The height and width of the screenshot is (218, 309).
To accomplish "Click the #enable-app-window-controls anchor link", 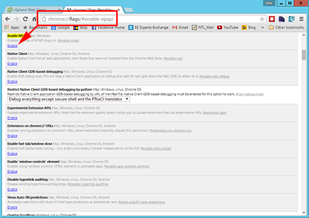I will [x=127, y=166].
